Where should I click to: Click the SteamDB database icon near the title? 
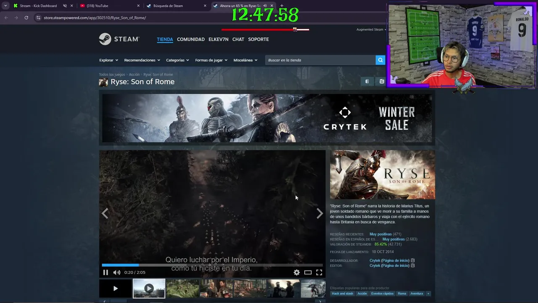(382, 82)
